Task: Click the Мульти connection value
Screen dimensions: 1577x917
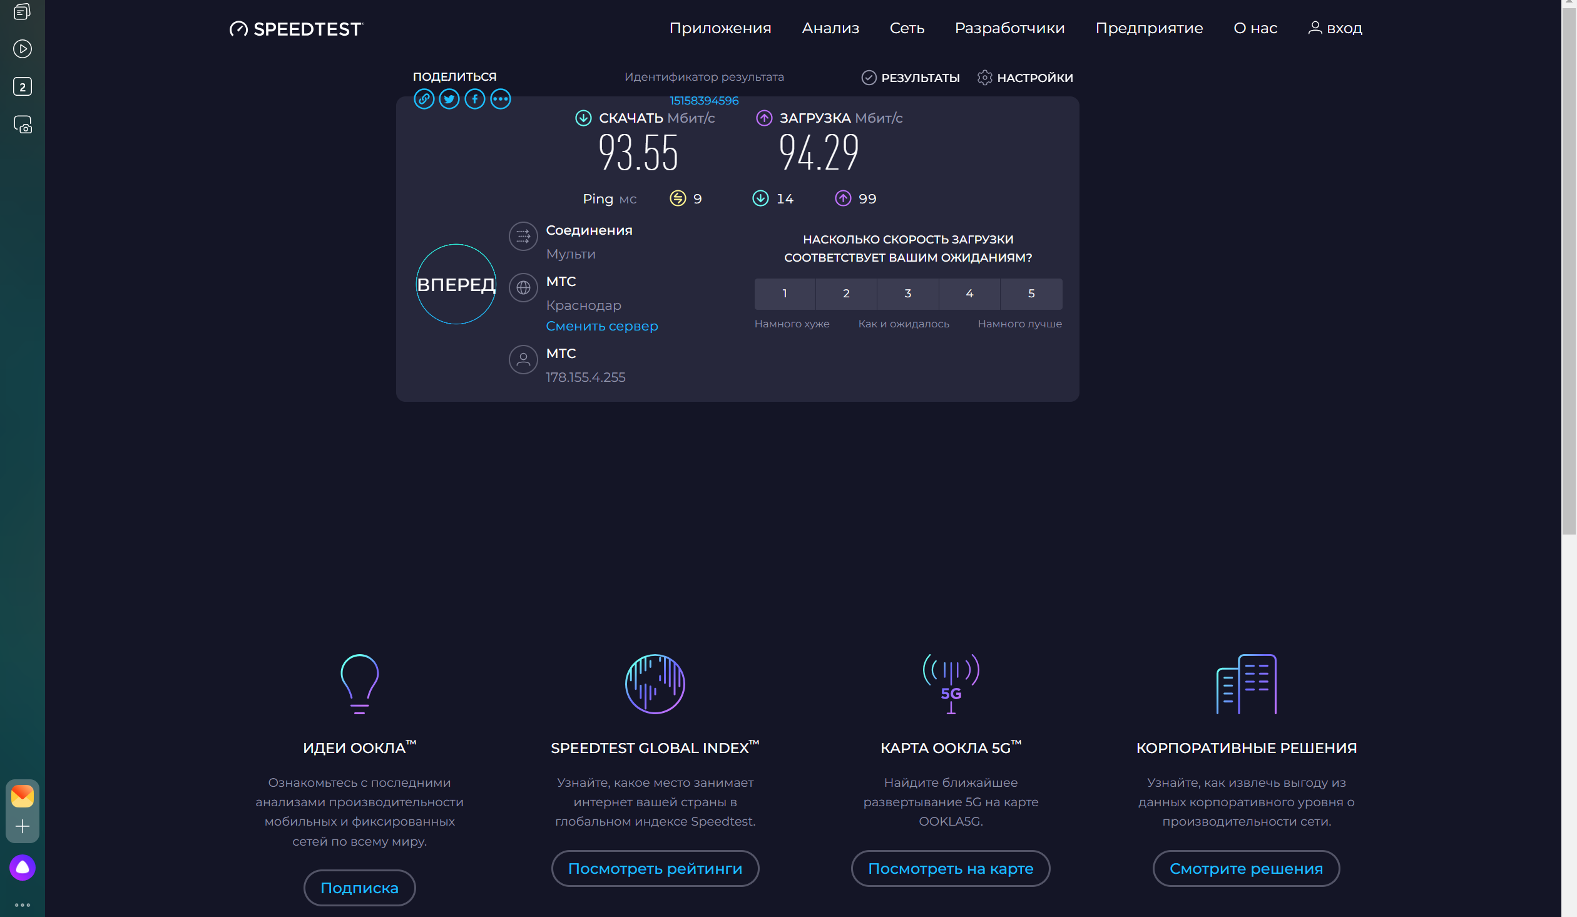Action: pos(571,254)
